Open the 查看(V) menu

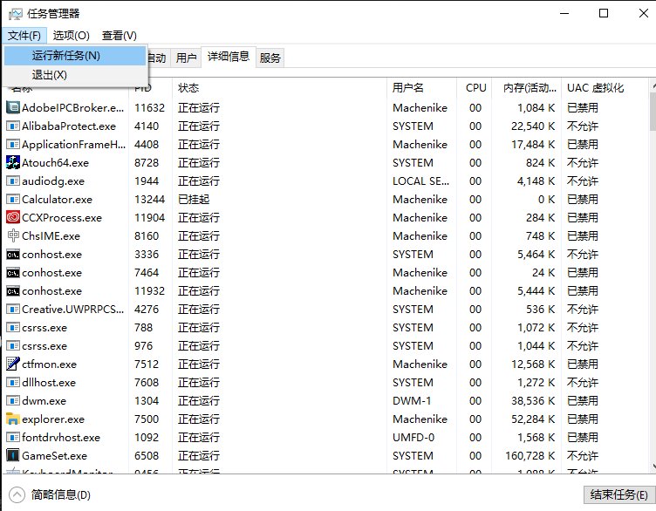pyautogui.click(x=120, y=36)
